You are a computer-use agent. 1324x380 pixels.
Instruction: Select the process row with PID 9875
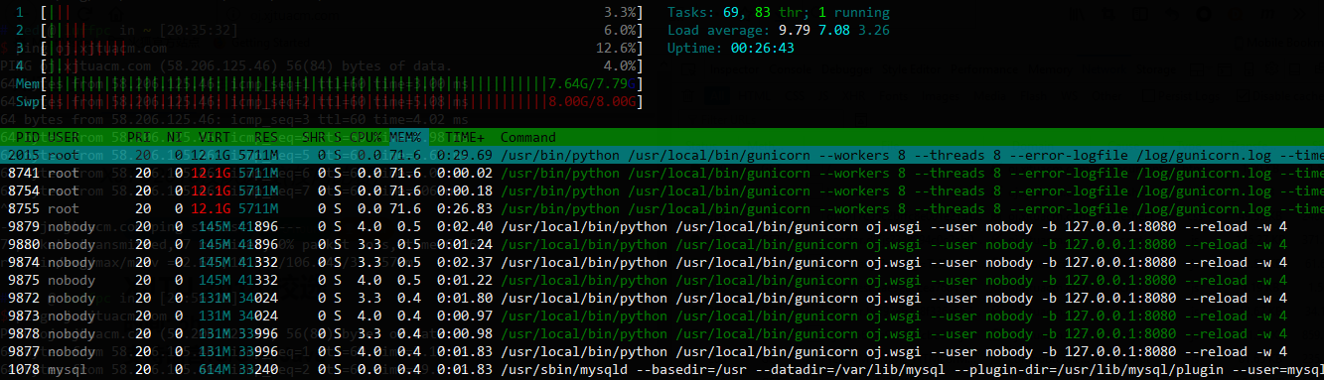[662, 280]
